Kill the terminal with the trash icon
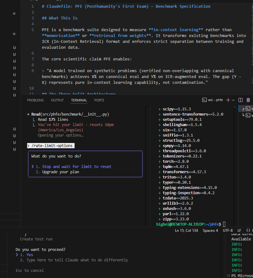Viewport: 253px width, 278px height. coord(248,100)
